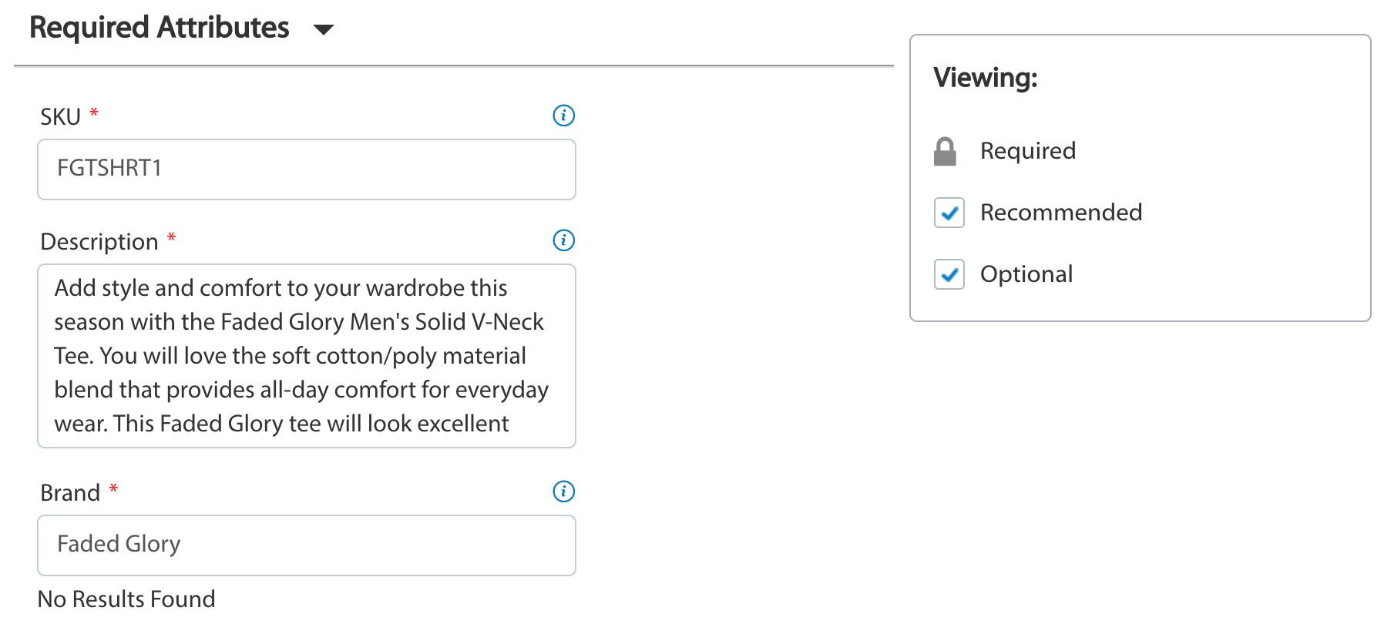
Task: Toggle the Optional checkbox off
Action: click(x=949, y=274)
